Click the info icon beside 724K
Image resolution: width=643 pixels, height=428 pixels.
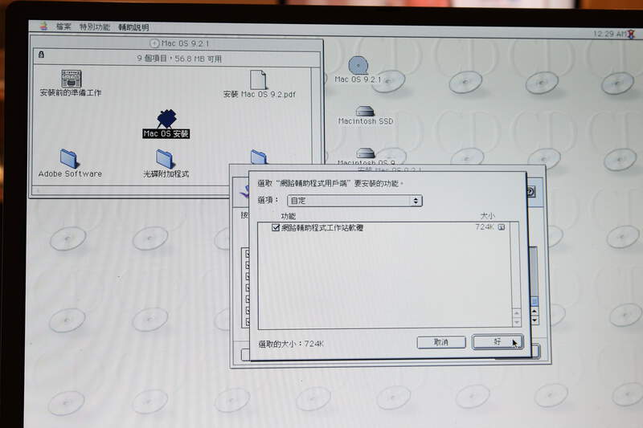pos(501,227)
